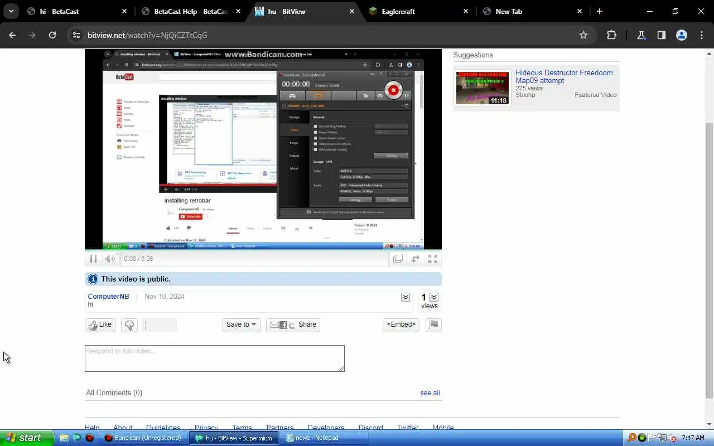Toggle the browser side panel icon
Image resolution: width=714 pixels, height=446 pixels.
(x=662, y=35)
